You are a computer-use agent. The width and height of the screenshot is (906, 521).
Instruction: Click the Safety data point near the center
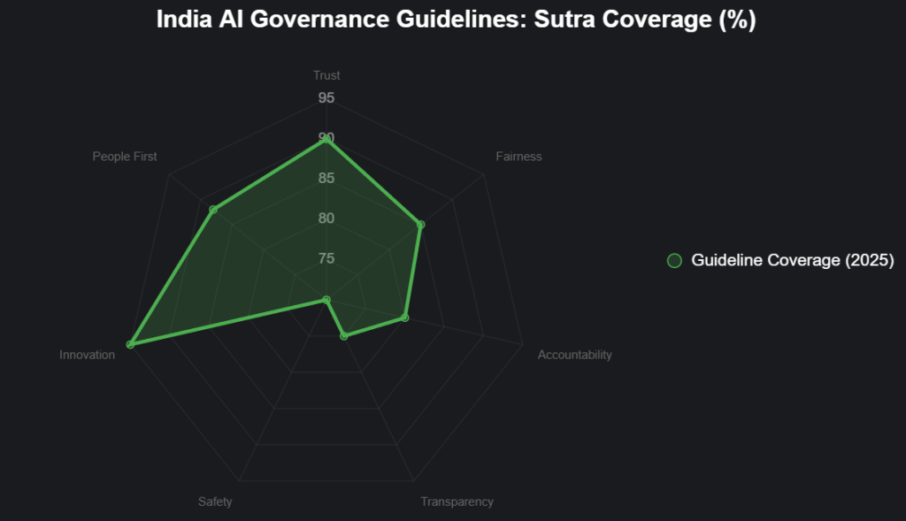tap(326, 300)
